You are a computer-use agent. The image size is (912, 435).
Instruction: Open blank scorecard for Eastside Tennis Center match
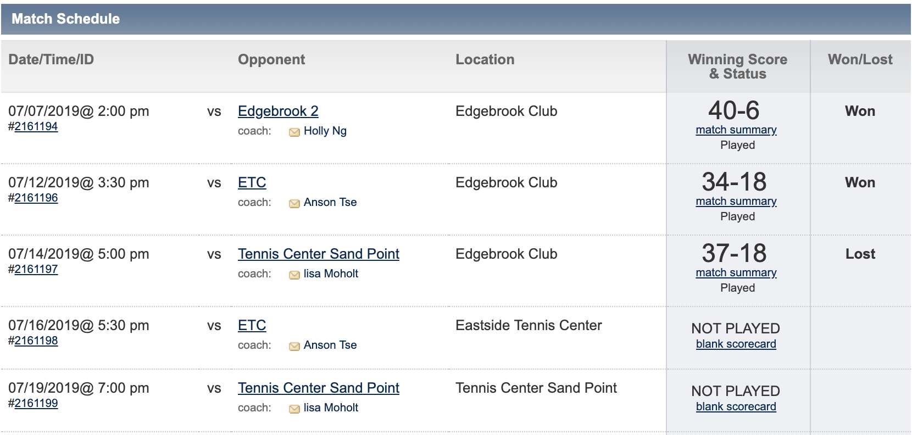(736, 344)
